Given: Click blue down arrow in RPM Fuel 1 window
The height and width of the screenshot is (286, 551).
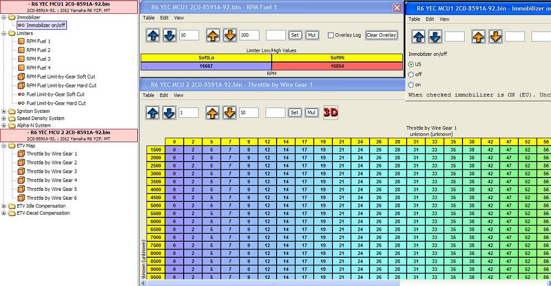Looking at the screenshot, I should 169,35.
